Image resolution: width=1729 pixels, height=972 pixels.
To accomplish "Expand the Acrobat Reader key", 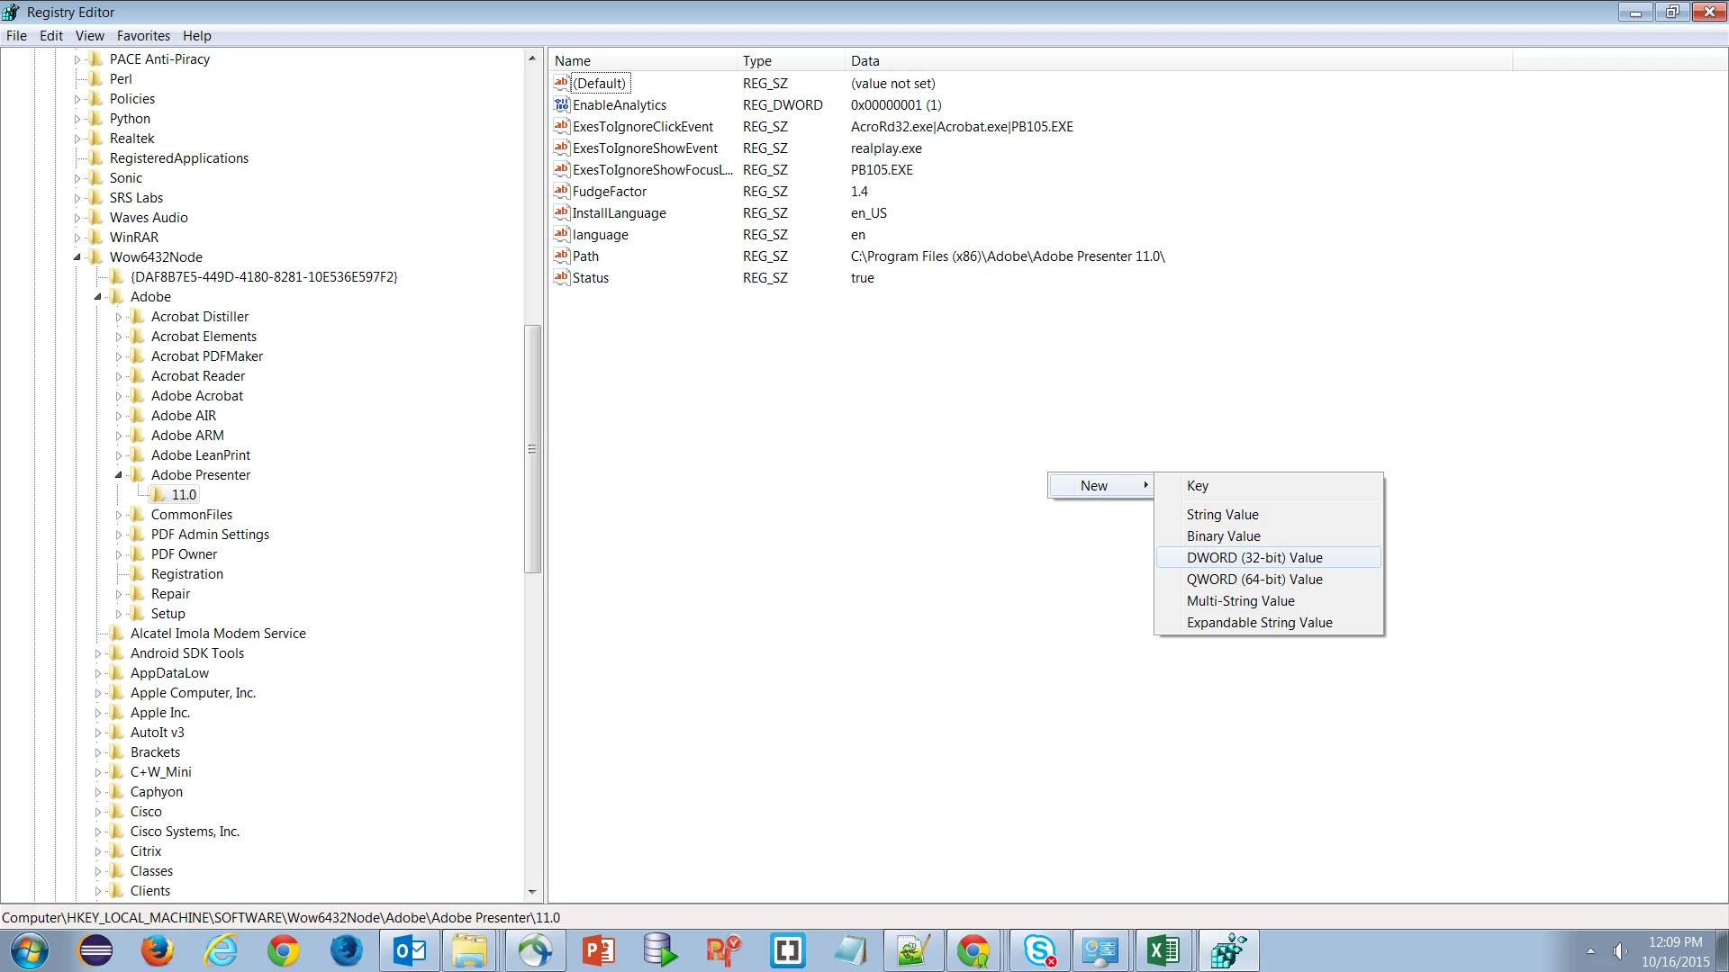I will (x=118, y=376).
